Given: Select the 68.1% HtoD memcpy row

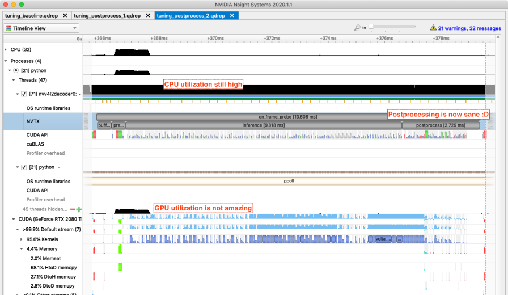Looking at the screenshot, I should point(53,267).
